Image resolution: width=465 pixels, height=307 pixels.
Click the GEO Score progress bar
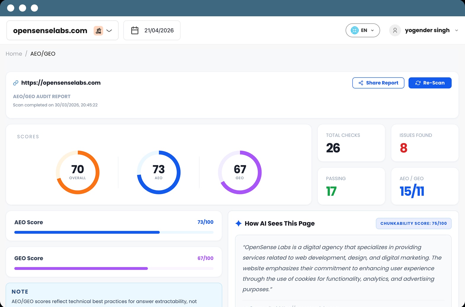click(x=114, y=268)
